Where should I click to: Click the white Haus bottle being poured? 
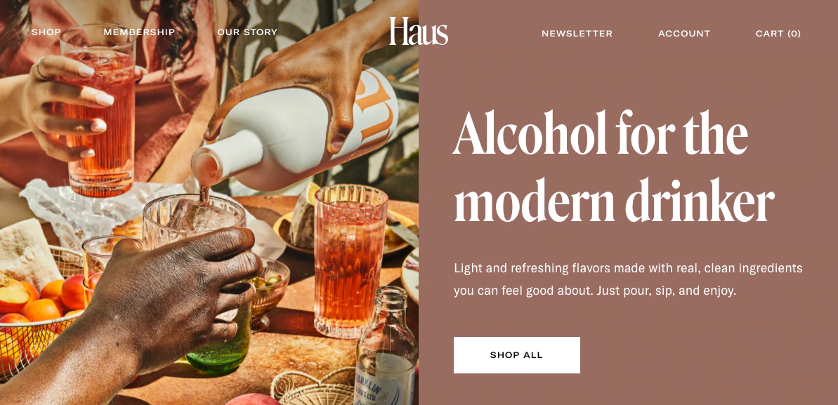295,131
